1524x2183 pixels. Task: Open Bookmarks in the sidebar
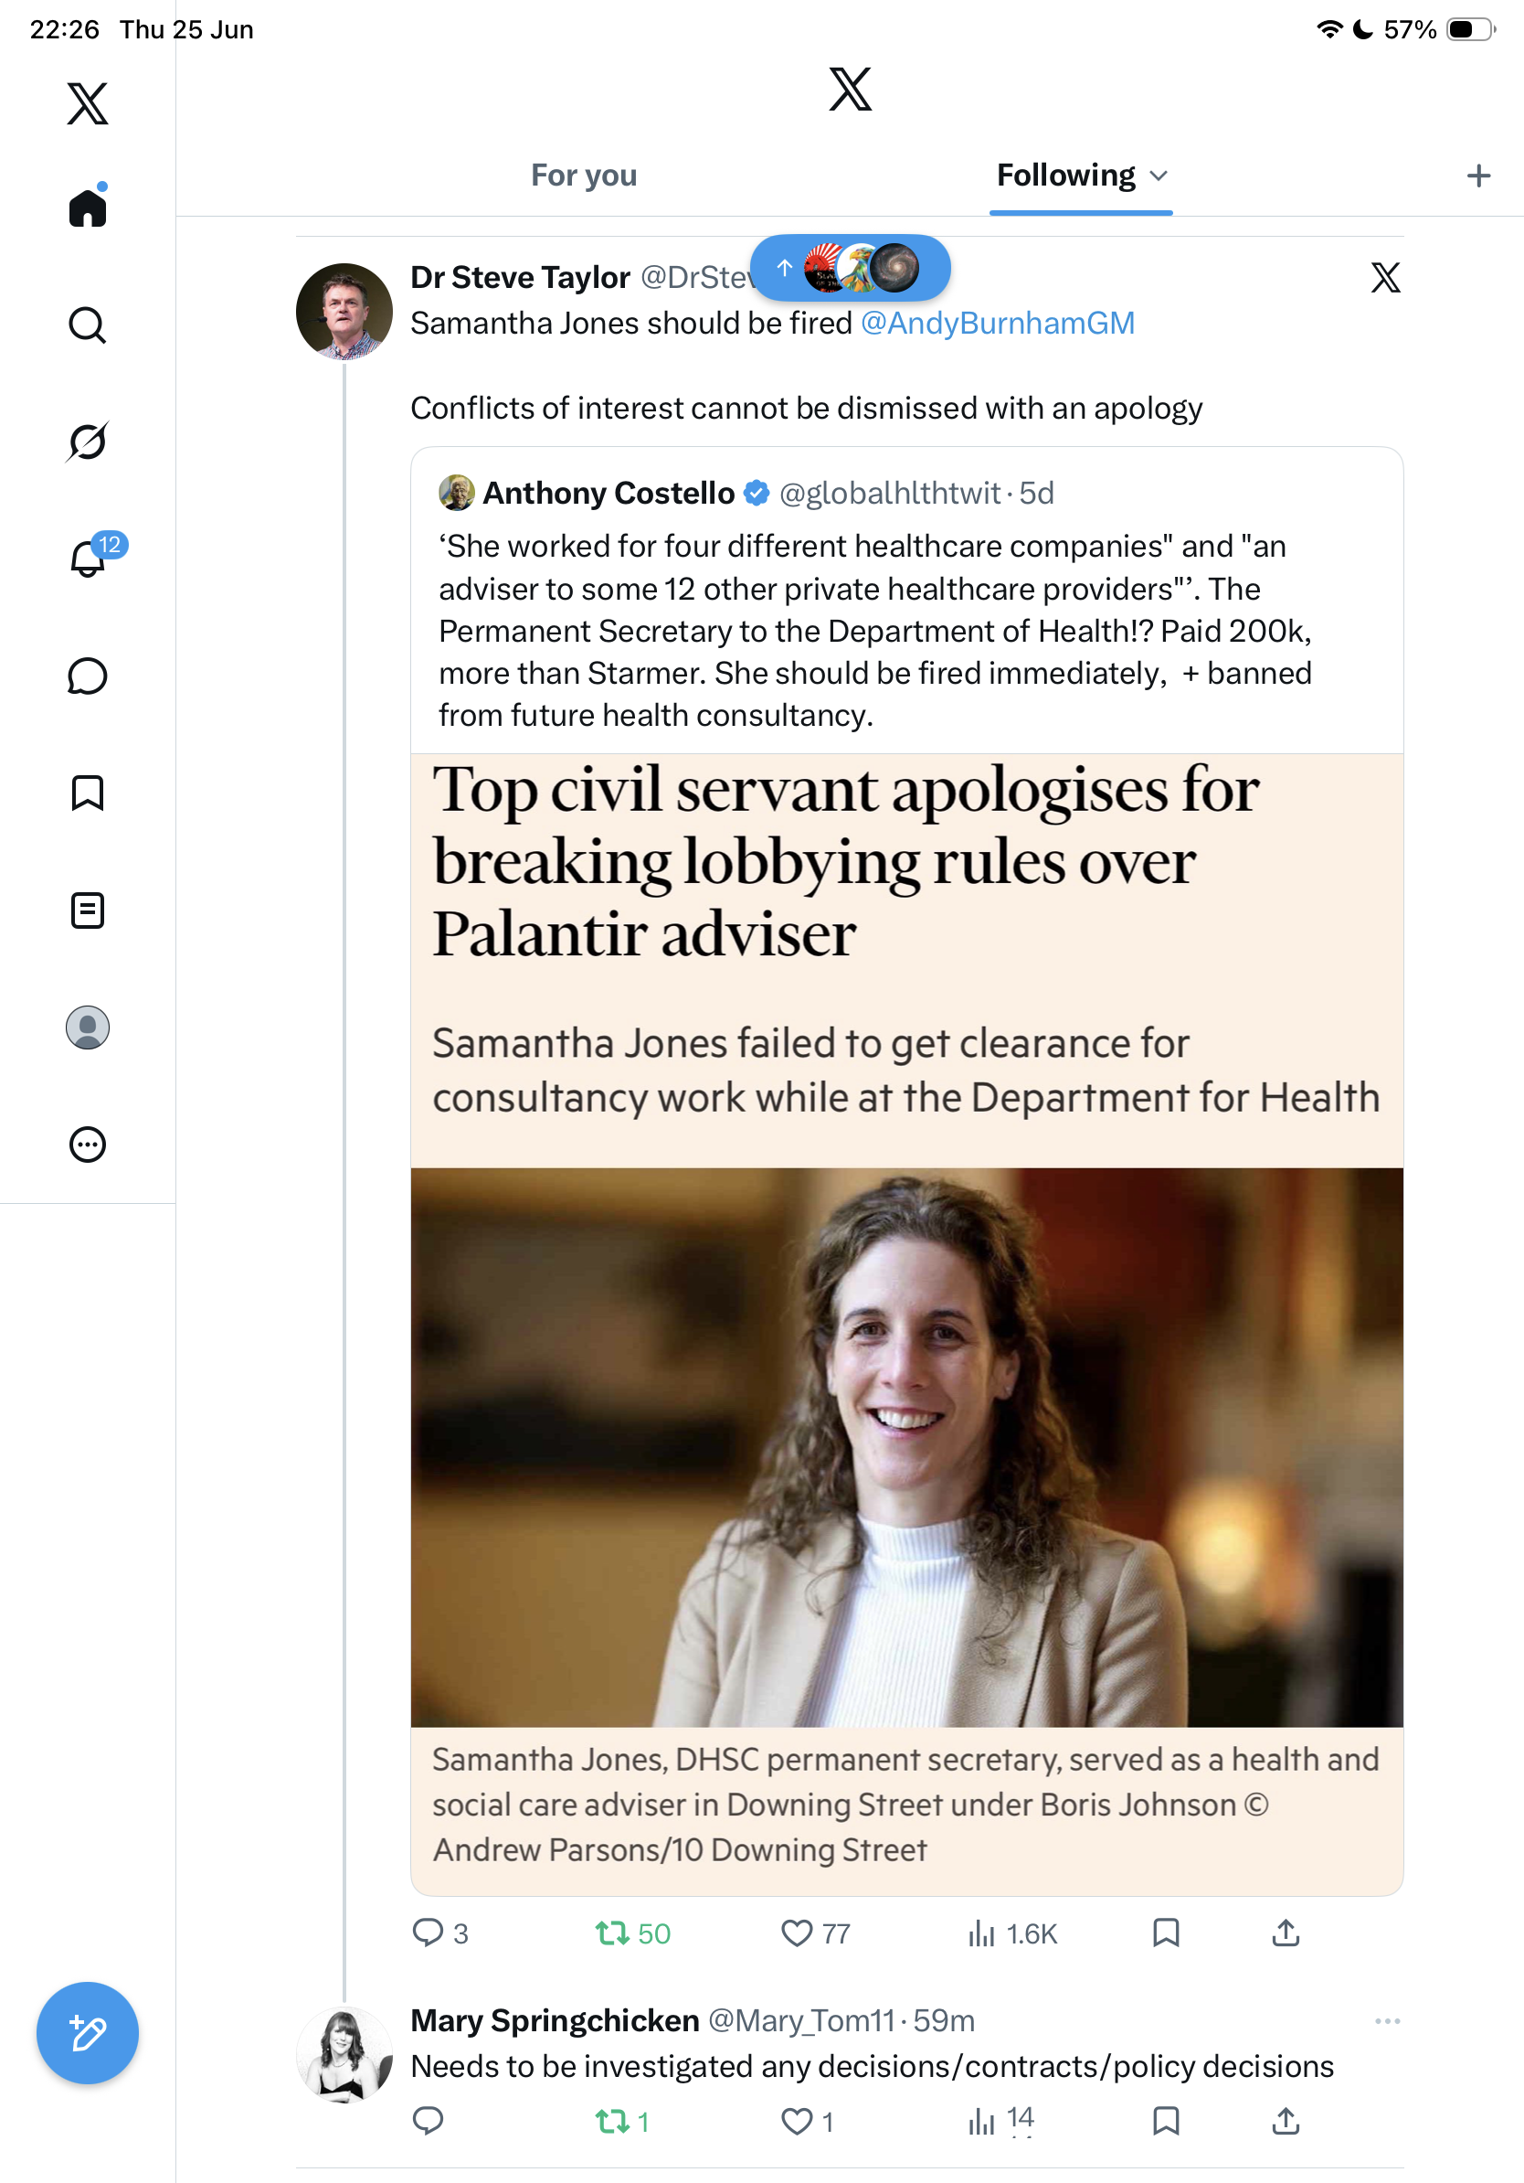pyautogui.click(x=88, y=793)
